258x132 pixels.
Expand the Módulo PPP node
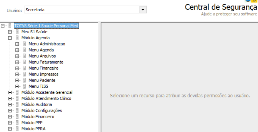[x=10, y=123]
